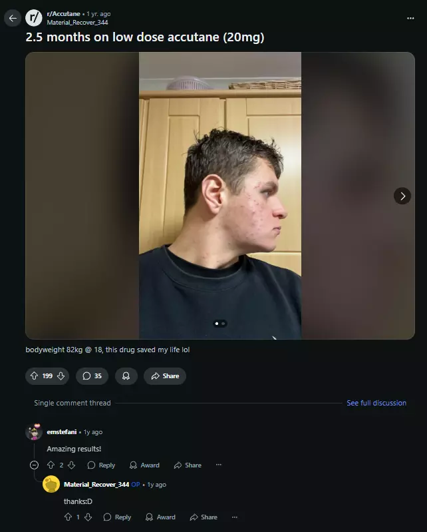This screenshot has width=427, height=532.
Task: Open the post overflow menu dots
Action: pyautogui.click(x=410, y=19)
